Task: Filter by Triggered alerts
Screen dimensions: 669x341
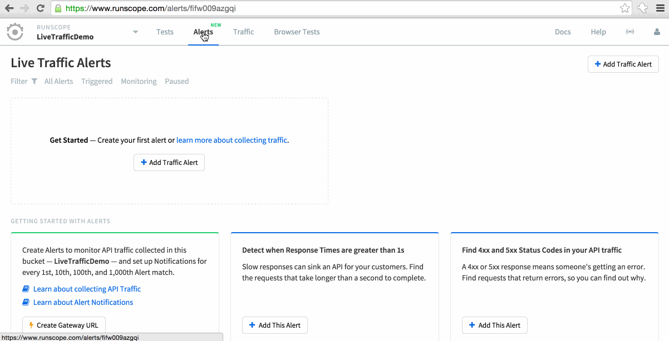Action: (97, 81)
